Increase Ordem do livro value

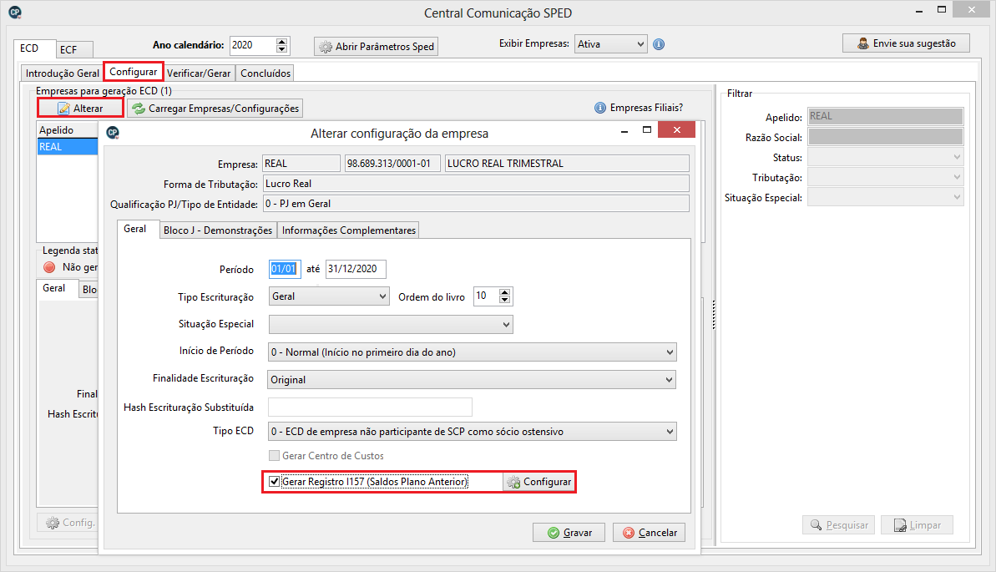[505, 292]
